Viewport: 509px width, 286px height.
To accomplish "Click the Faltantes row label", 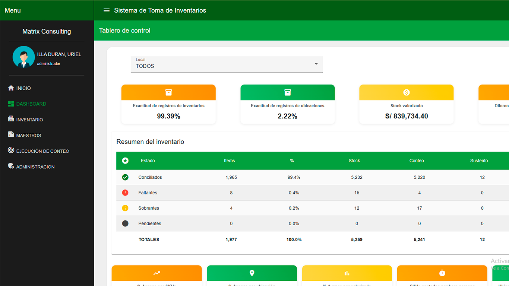I will (x=148, y=193).
